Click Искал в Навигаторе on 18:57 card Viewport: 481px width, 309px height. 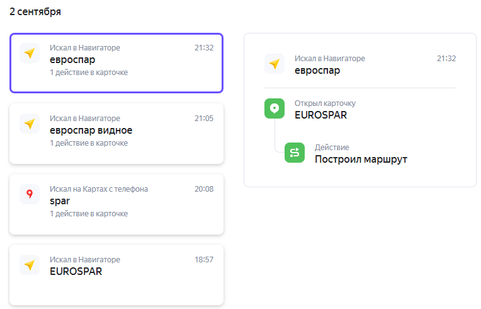(x=85, y=260)
